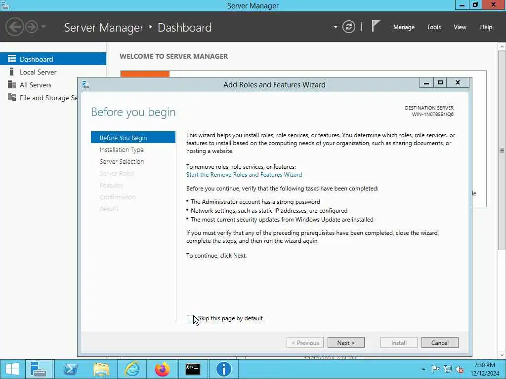The width and height of the screenshot is (506, 379).
Task: Minimize the Add Roles and Features Wizard
Action: coord(426,83)
